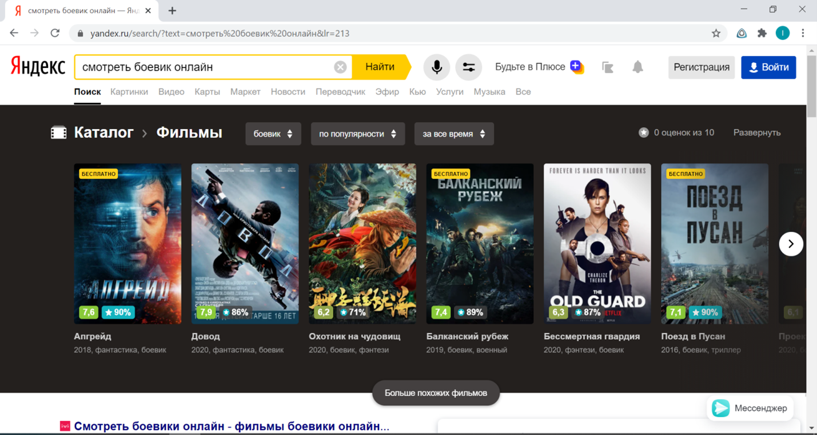Screen dimensions: 817x435
Task: Open the 'Смотреть боевики онлайн' ivi result
Action: pyautogui.click(x=232, y=426)
